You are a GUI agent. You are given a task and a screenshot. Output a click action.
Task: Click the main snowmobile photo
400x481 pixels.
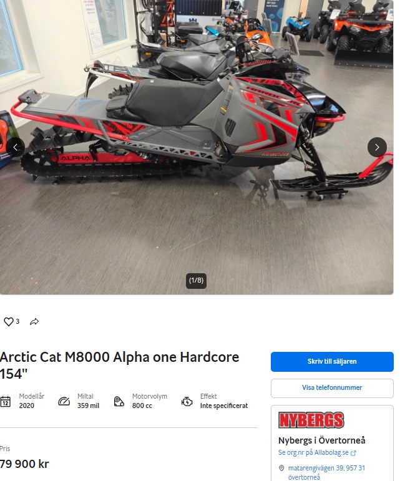coord(197,147)
